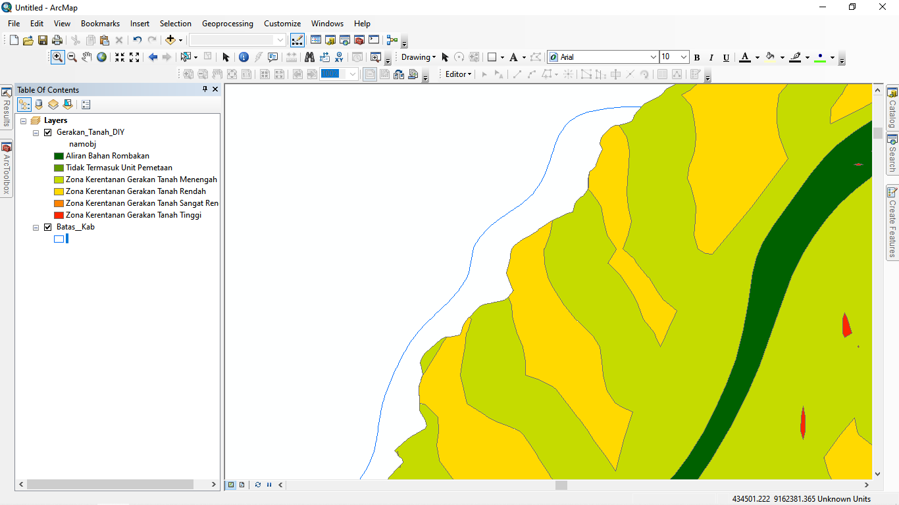Open the Drawing menu on Draw toolbar
The width and height of the screenshot is (899, 505).
[x=418, y=57]
